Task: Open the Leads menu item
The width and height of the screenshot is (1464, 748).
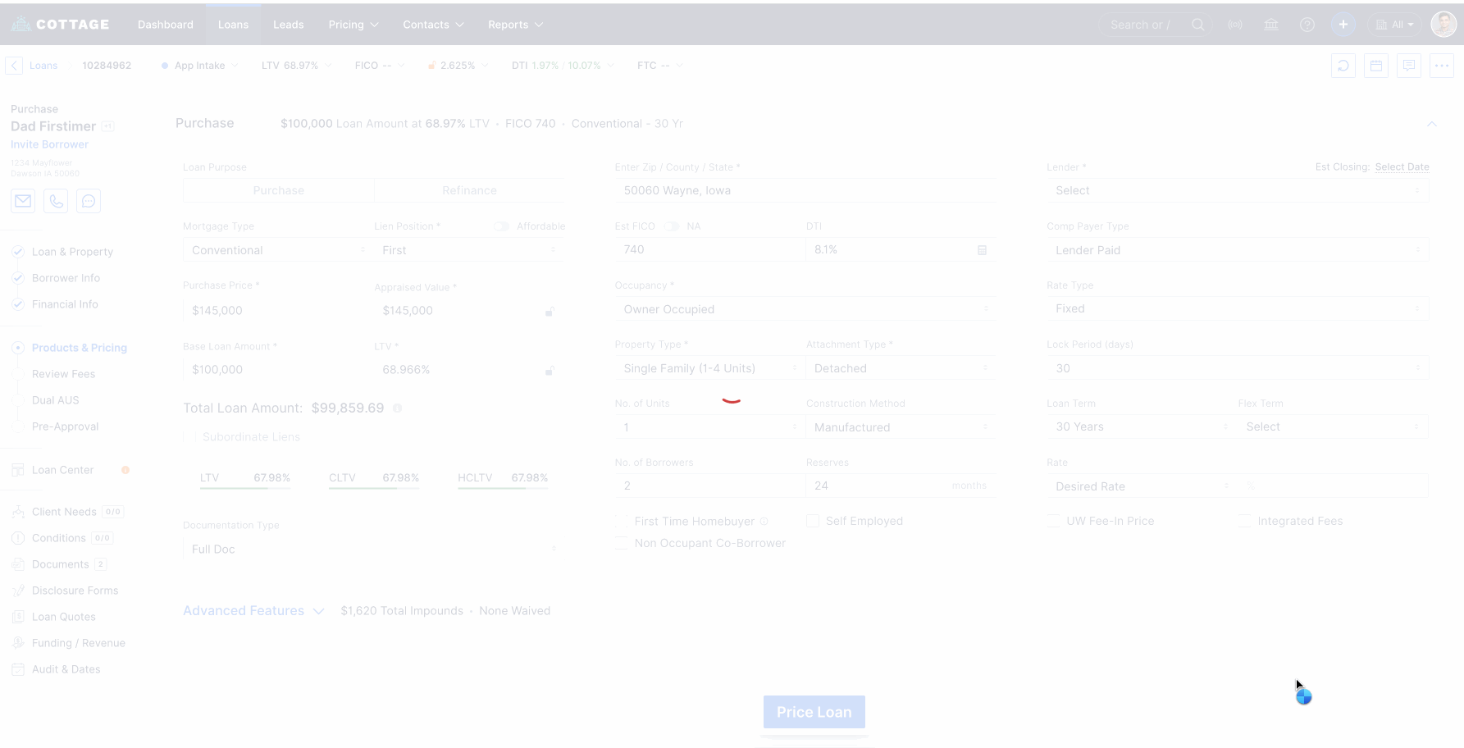Action: 289,25
